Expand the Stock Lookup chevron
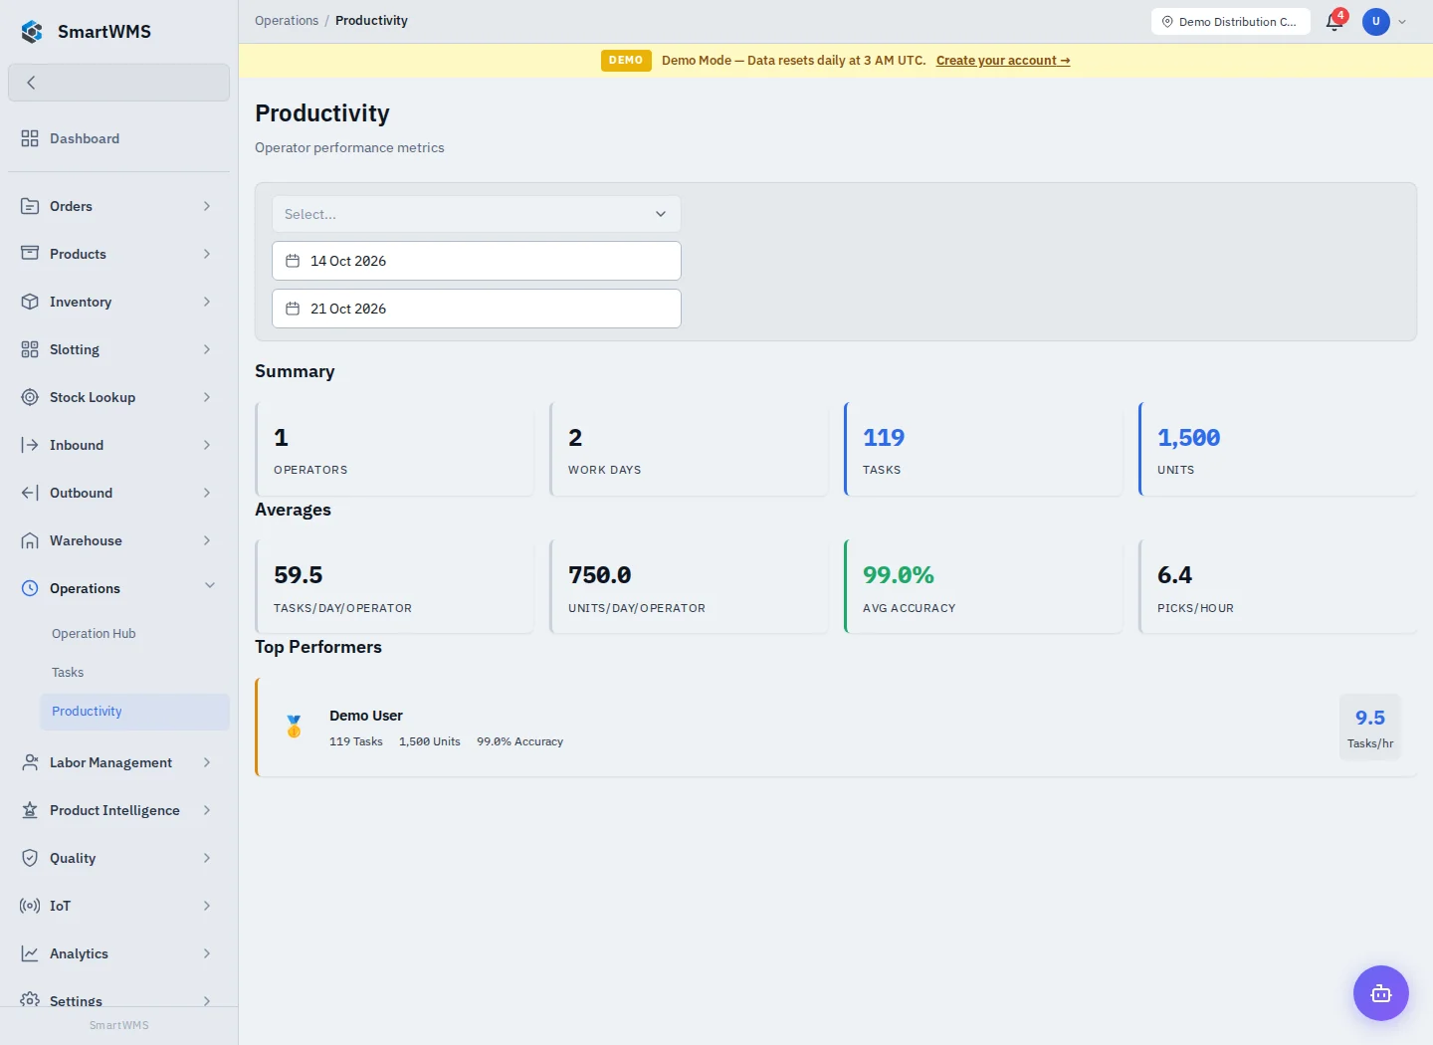The height and width of the screenshot is (1045, 1433). (207, 397)
